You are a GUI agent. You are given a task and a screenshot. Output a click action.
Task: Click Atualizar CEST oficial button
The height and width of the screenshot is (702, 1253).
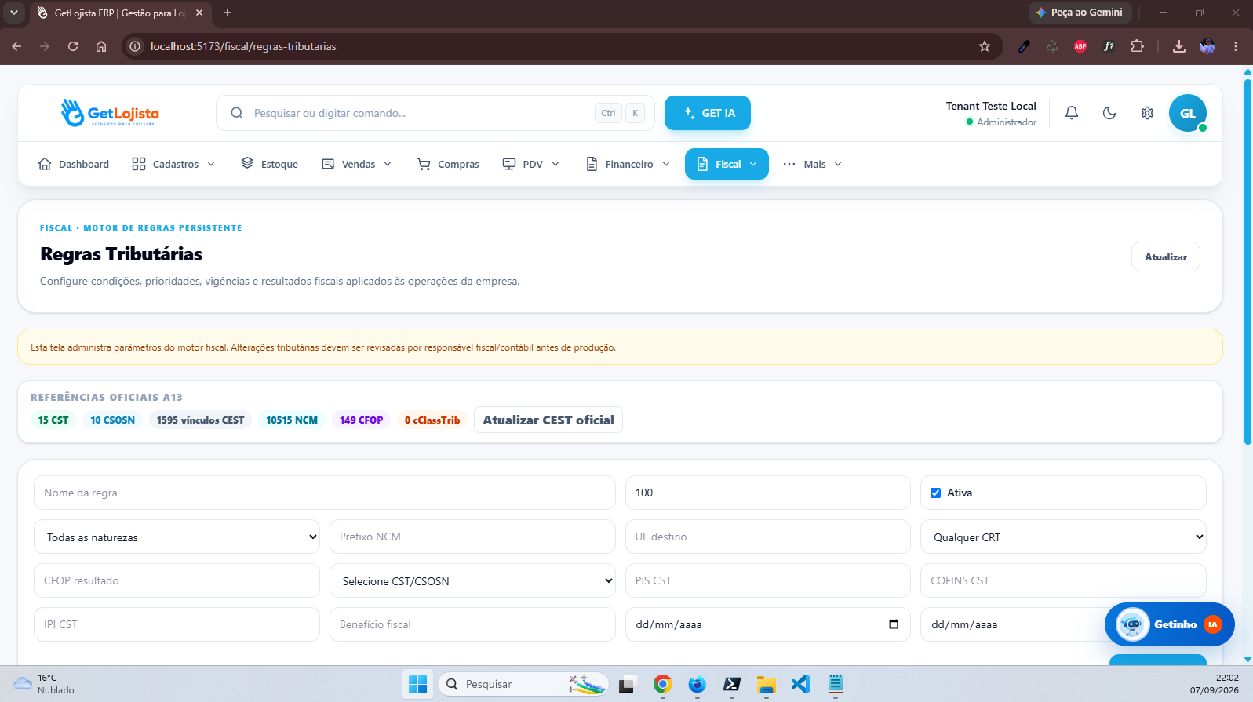pos(548,420)
